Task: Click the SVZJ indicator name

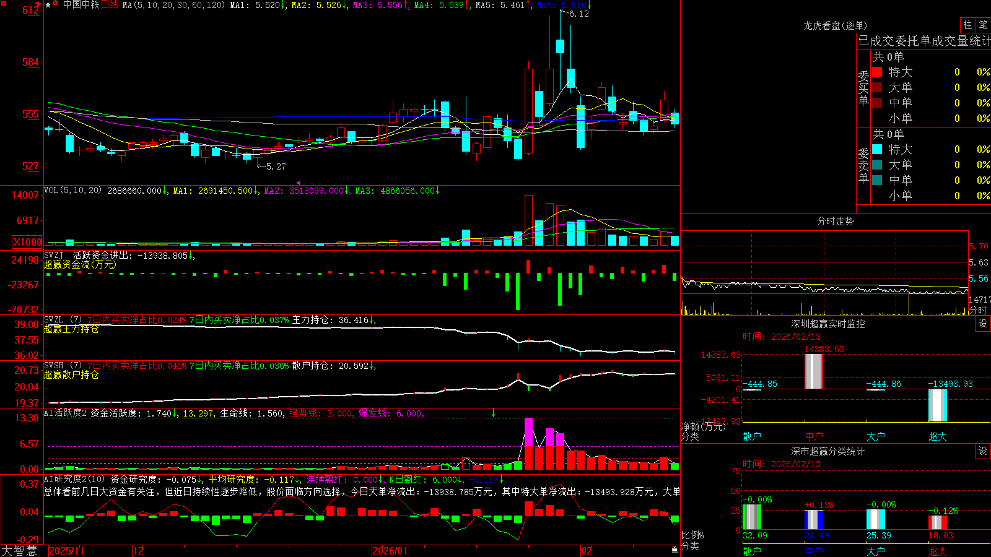Action: [x=54, y=256]
